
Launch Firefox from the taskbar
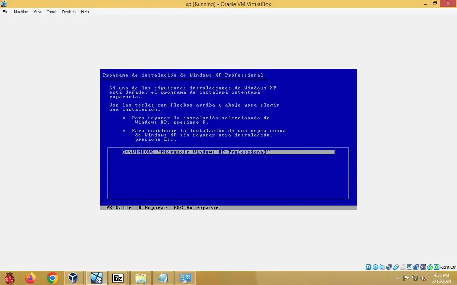pos(30,278)
